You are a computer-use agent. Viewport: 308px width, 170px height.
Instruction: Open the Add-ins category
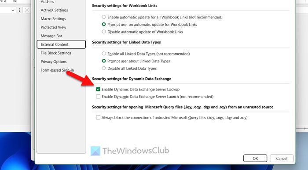click(48, 2)
